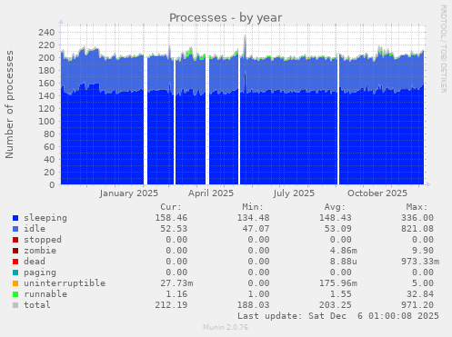Viewport: 452px width, 337px height.
Task: Click the 'April 2025' axis label
Action: point(211,193)
